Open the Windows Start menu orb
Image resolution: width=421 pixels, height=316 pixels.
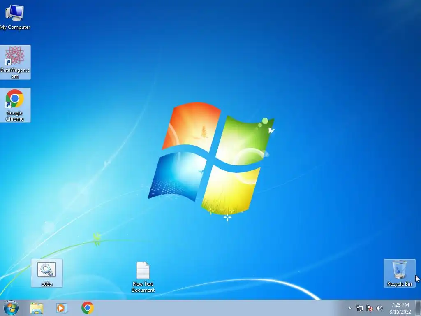click(x=11, y=308)
